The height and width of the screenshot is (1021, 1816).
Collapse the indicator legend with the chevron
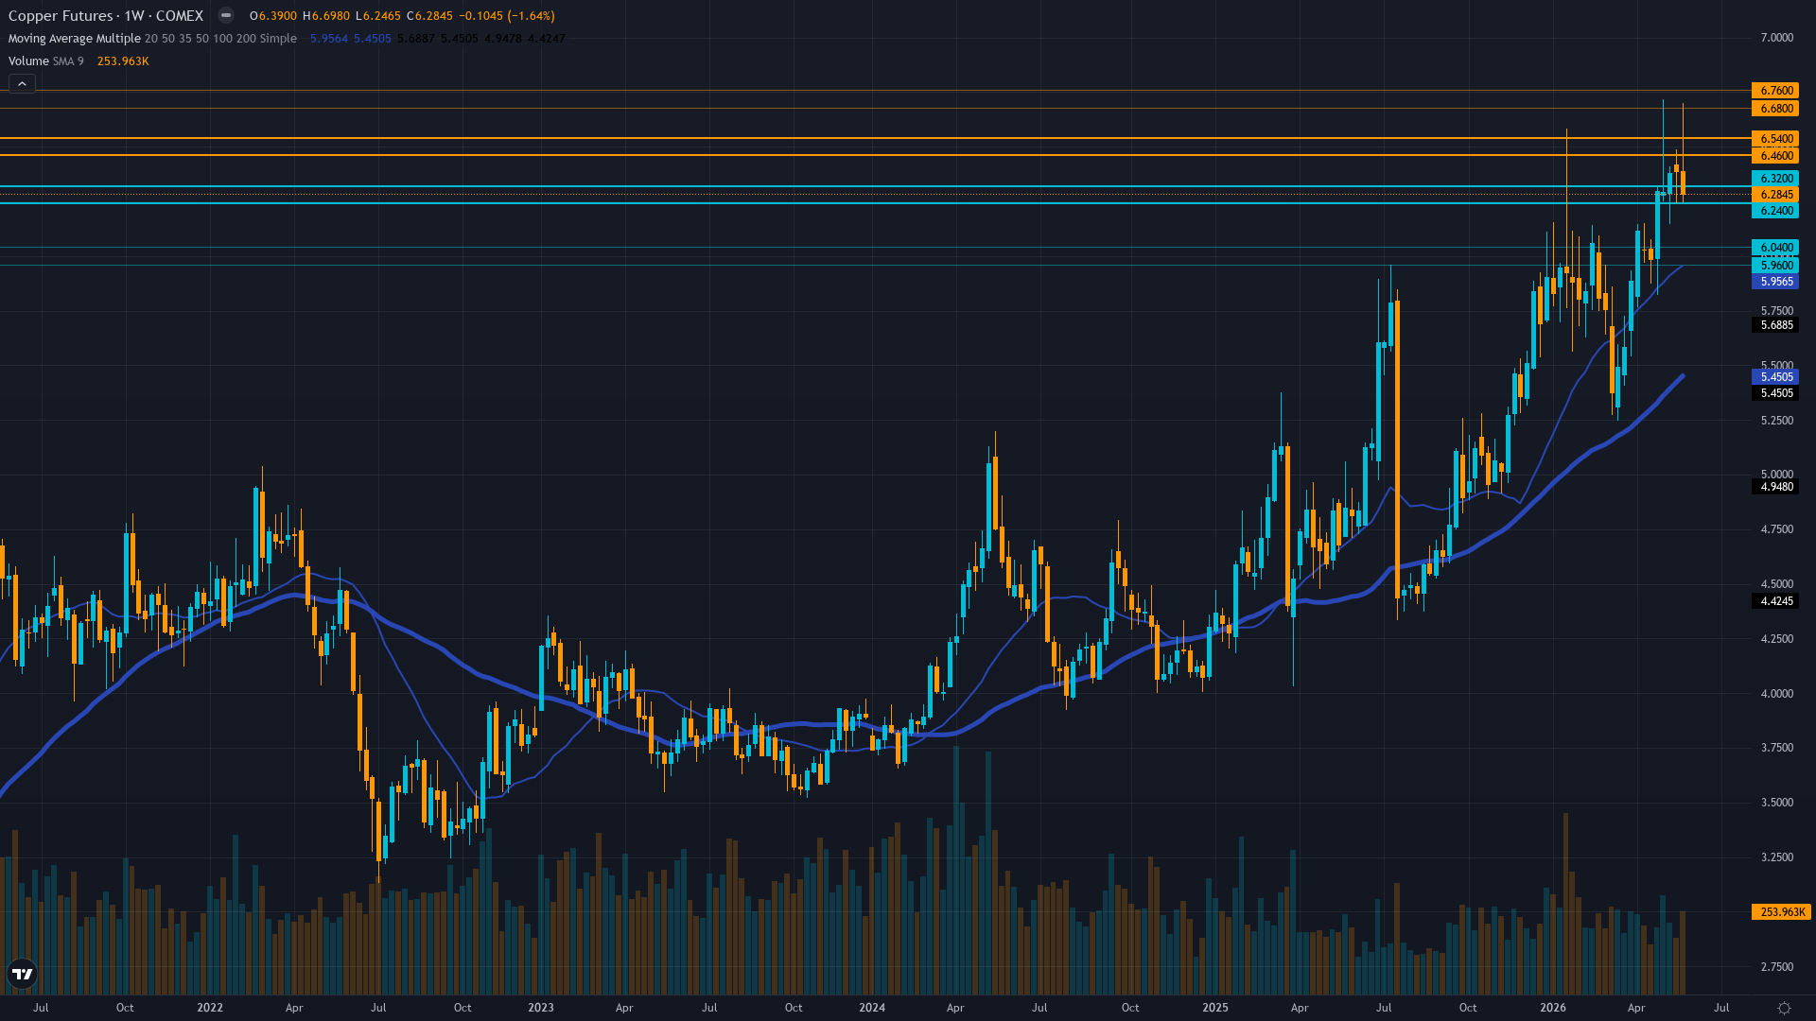pyautogui.click(x=22, y=84)
